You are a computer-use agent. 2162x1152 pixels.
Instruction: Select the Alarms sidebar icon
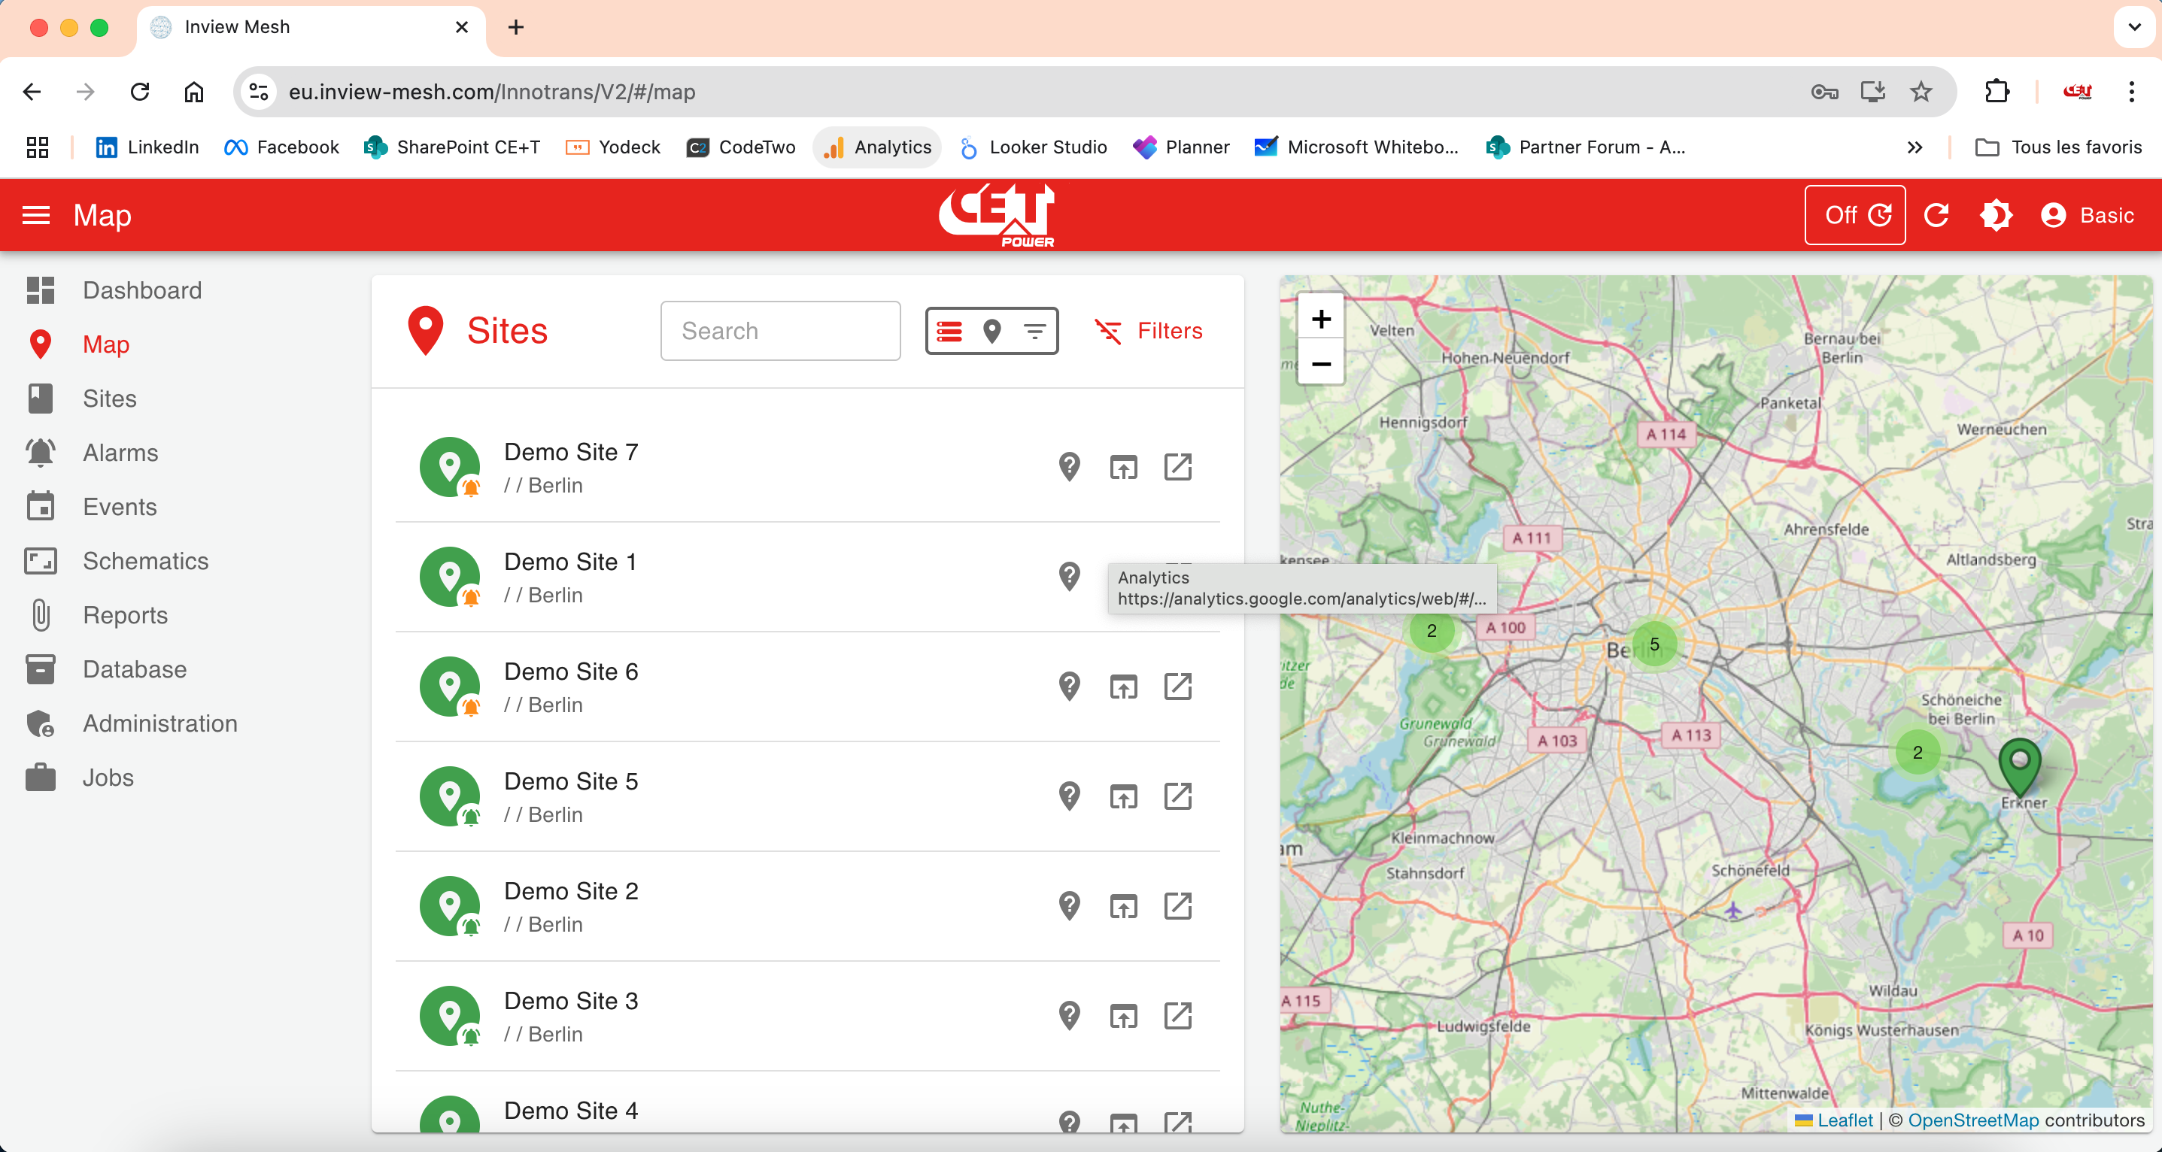(41, 452)
